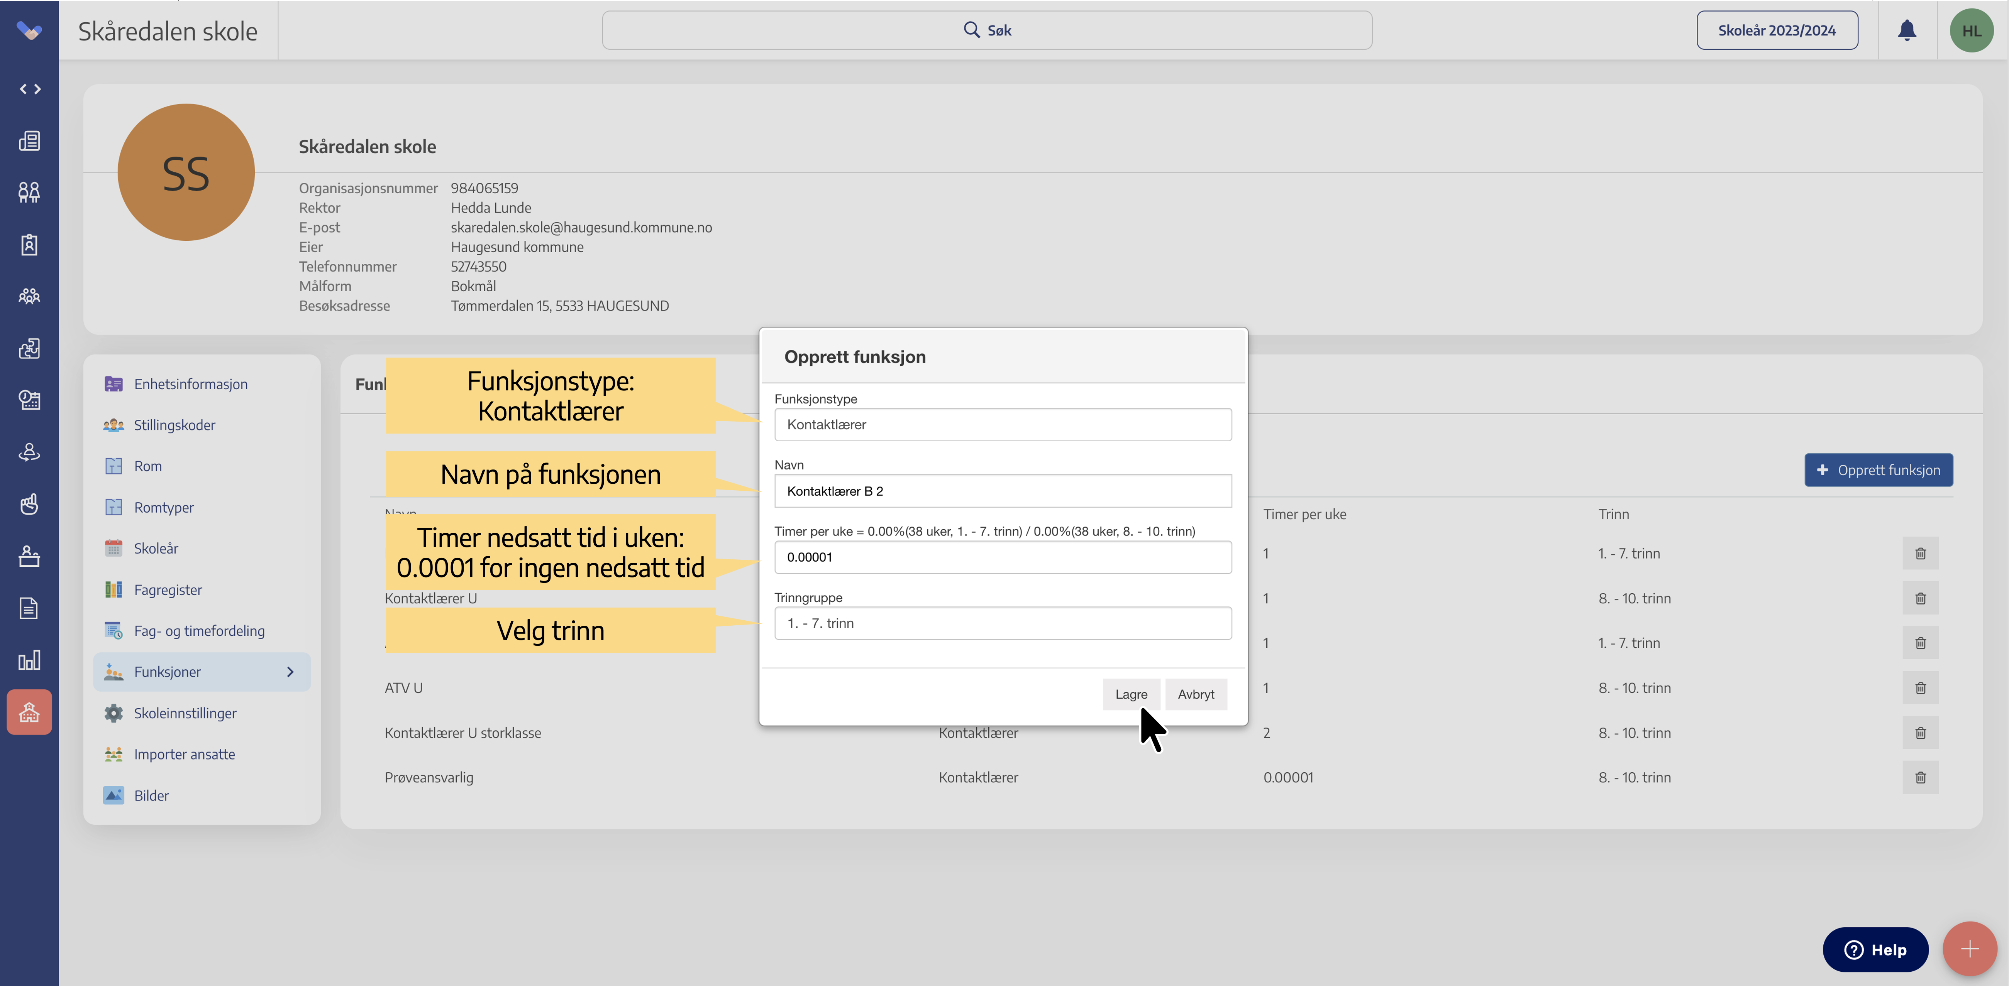2009x986 pixels.
Task: Expand the Funksjoner chevron arrow
Action: click(x=290, y=672)
